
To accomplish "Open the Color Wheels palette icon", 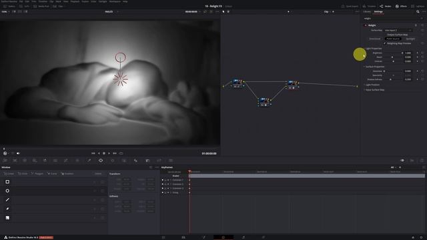I will pos(25,161).
